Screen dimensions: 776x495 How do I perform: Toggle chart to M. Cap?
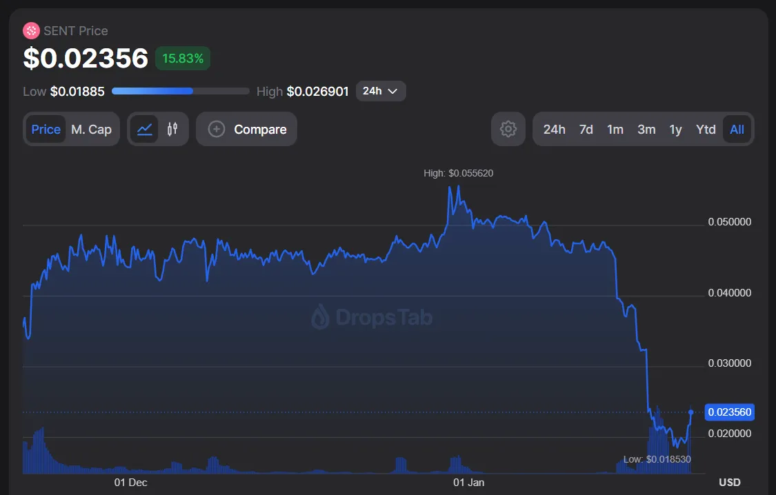91,129
